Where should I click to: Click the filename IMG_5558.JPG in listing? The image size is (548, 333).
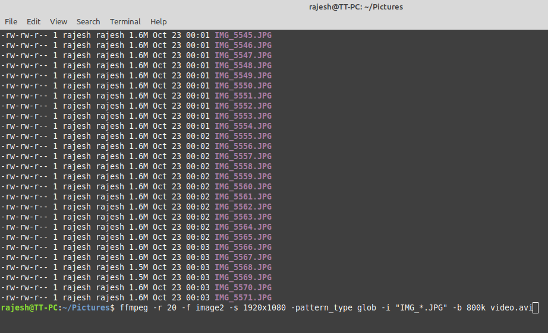click(242, 167)
